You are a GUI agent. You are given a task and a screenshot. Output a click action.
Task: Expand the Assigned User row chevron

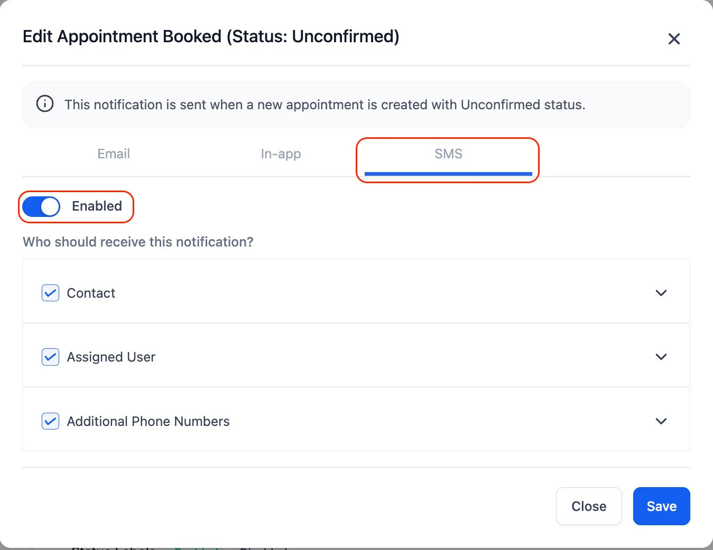(x=661, y=357)
